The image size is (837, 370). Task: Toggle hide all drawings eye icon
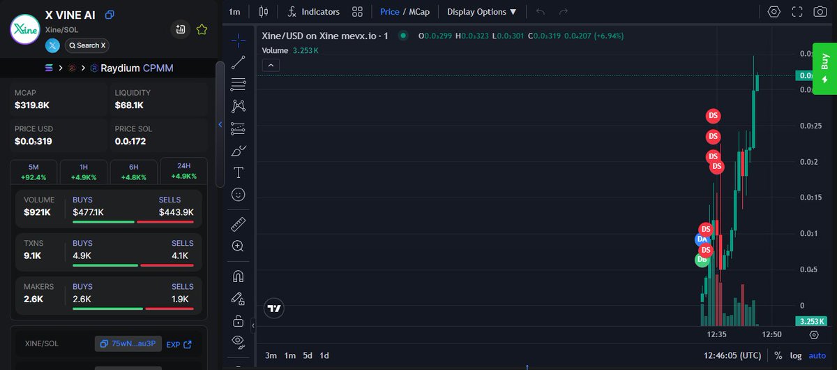pyautogui.click(x=239, y=342)
